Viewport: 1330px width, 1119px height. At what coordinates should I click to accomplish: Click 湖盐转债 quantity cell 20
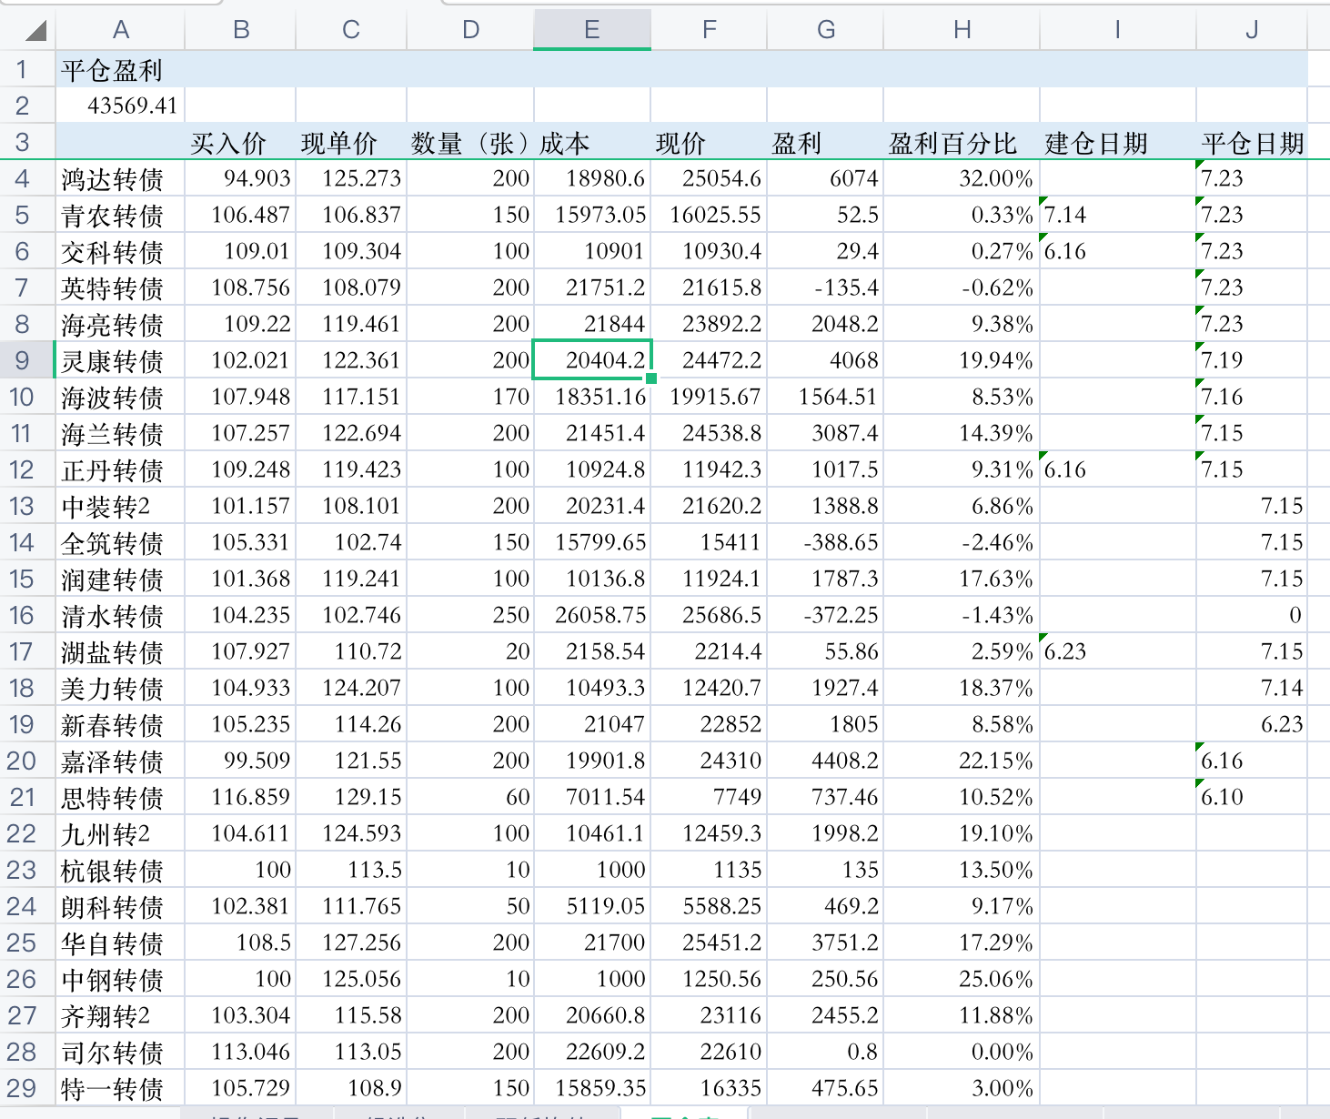pyautogui.click(x=470, y=651)
